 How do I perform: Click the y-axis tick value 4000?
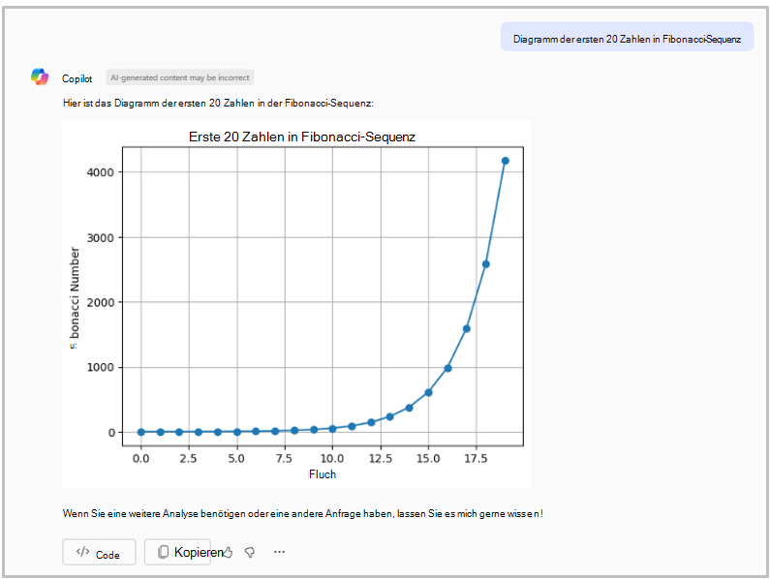[x=100, y=172]
